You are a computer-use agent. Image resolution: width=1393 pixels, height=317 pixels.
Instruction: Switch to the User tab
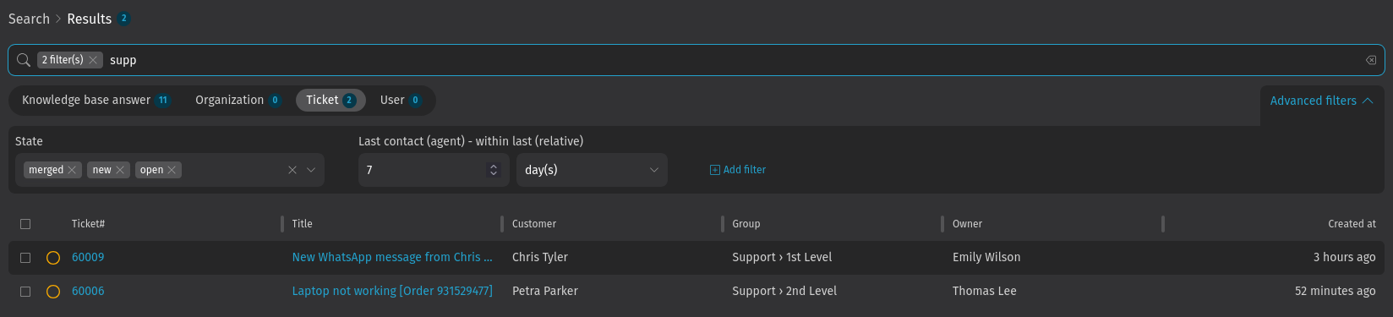(x=401, y=100)
